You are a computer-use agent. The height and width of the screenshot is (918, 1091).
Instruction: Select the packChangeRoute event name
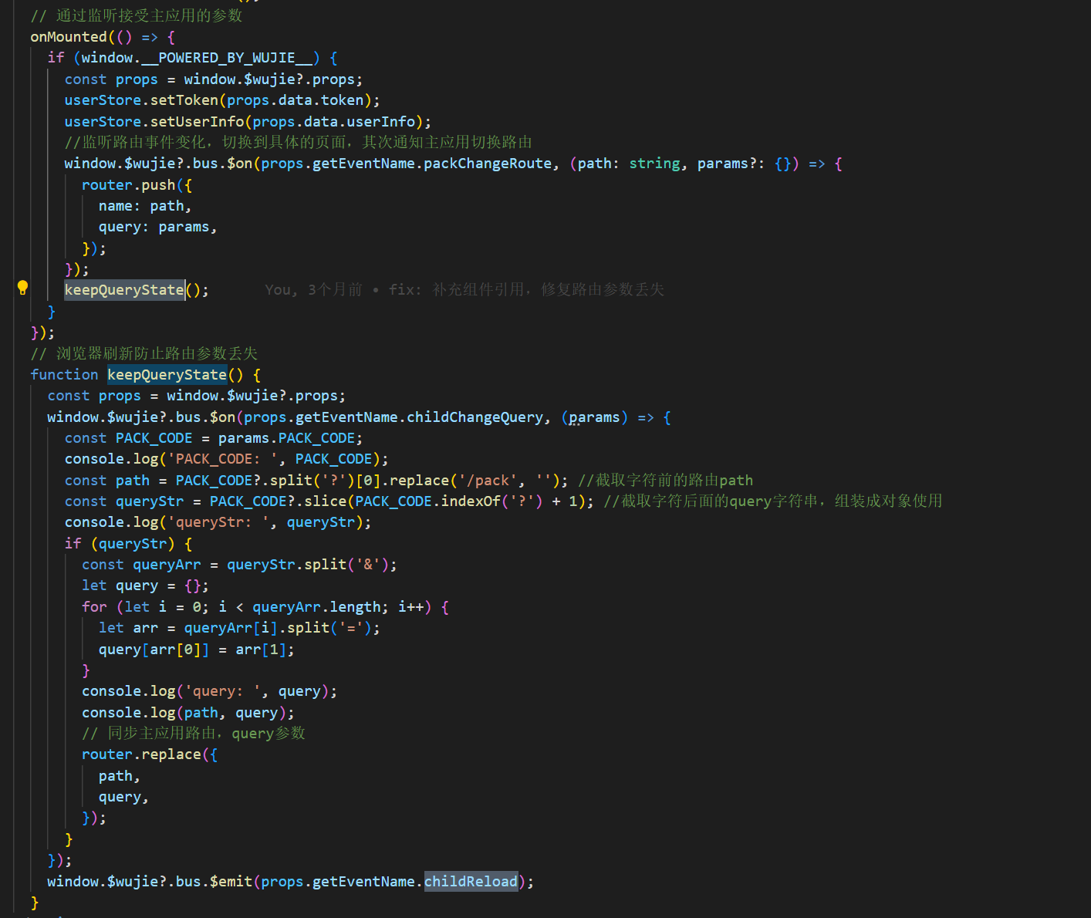(x=488, y=163)
